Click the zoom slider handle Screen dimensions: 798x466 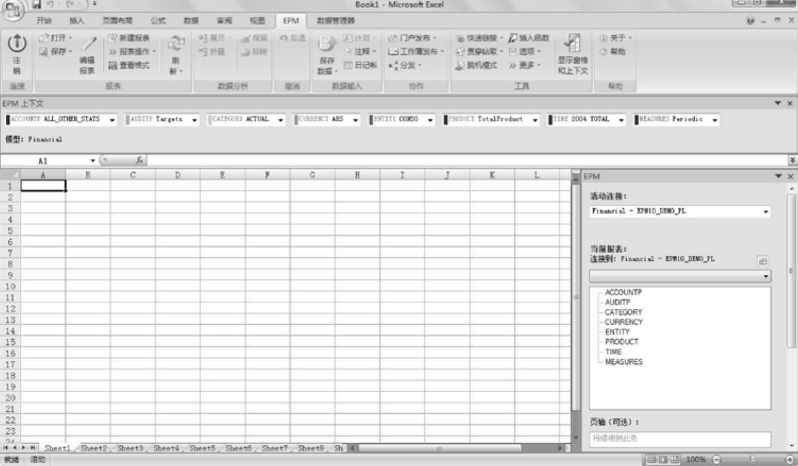point(752,460)
